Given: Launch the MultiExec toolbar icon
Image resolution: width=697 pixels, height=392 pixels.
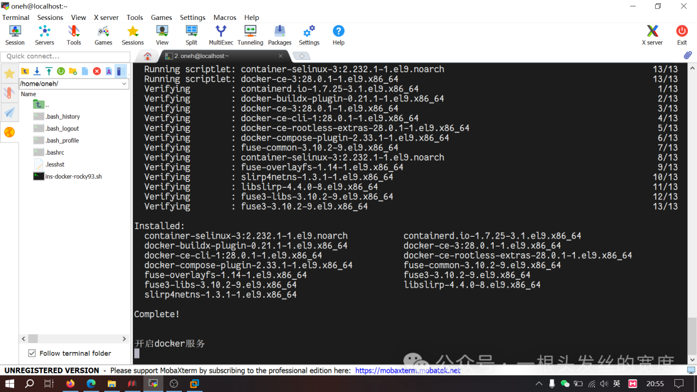Looking at the screenshot, I should tap(221, 35).
